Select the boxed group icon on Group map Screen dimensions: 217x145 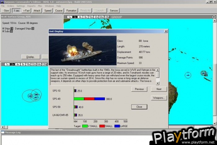point(204,73)
